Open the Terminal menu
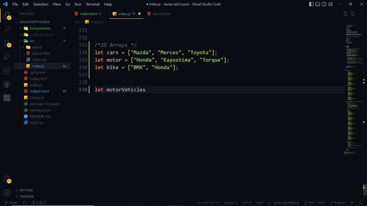367x206 pixels. [92, 4]
